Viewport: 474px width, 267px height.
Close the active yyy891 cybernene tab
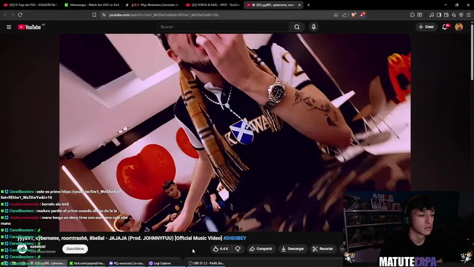coord(299,5)
